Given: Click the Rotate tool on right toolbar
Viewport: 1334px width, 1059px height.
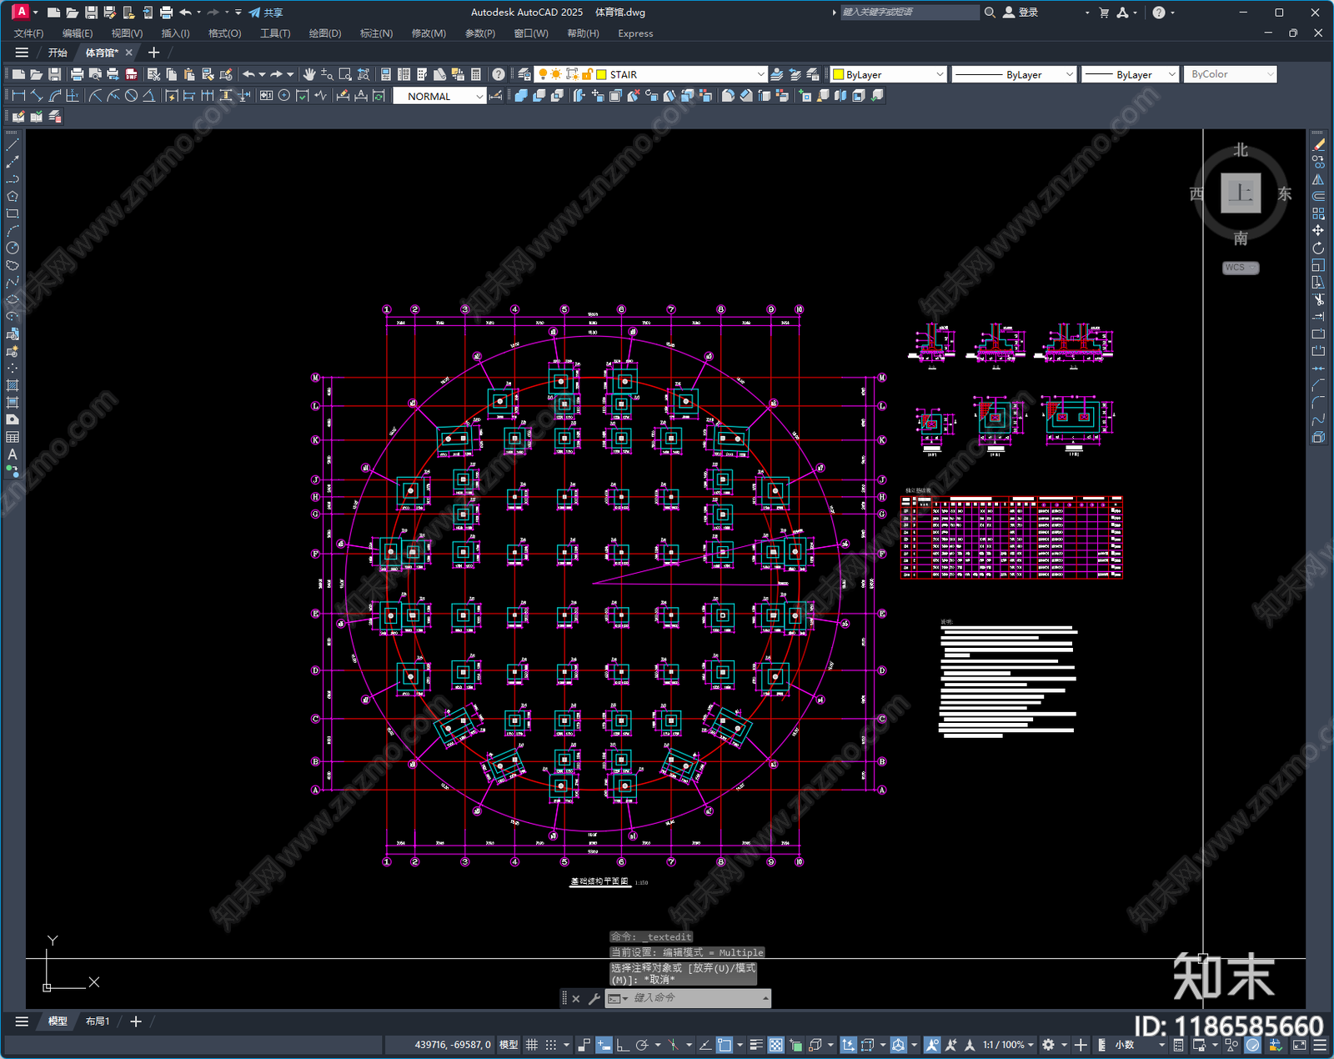Looking at the screenshot, I should pos(1318,248).
